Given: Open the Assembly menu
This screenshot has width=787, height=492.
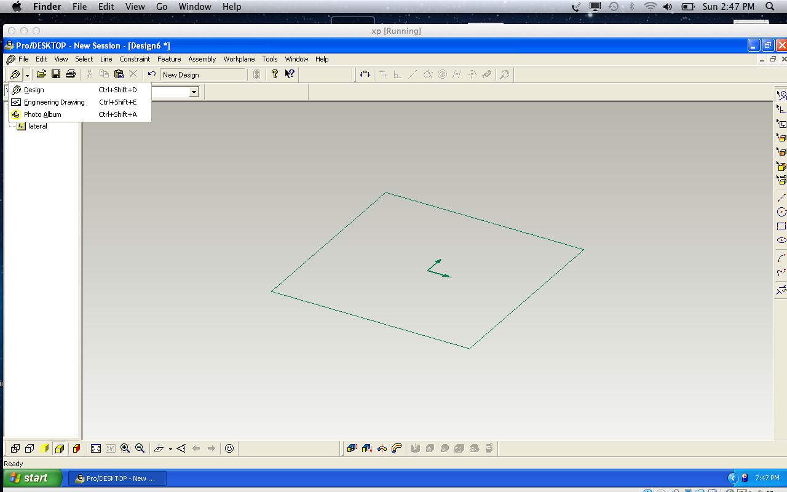Looking at the screenshot, I should (x=202, y=59).
